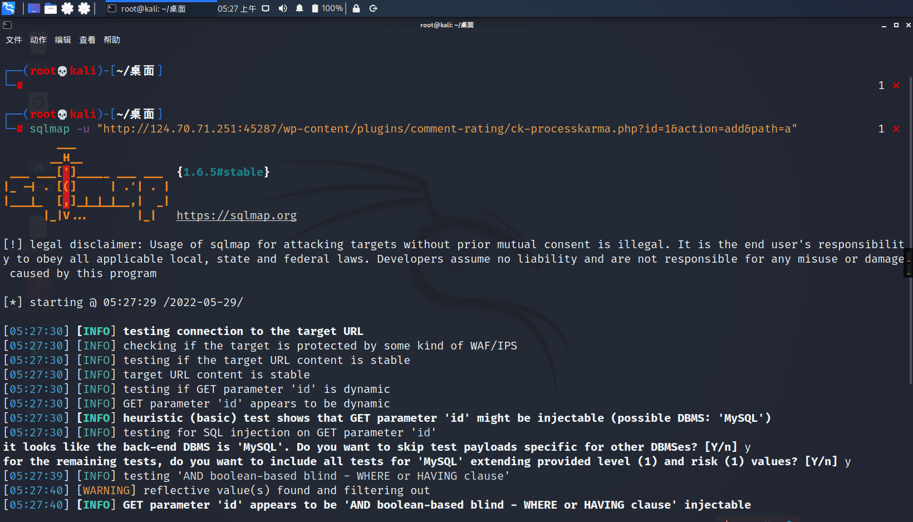Click the terminal icon beside root@kali taskbar entry
913x522 pixels.
pyautogui.click(x=111, y=8)
